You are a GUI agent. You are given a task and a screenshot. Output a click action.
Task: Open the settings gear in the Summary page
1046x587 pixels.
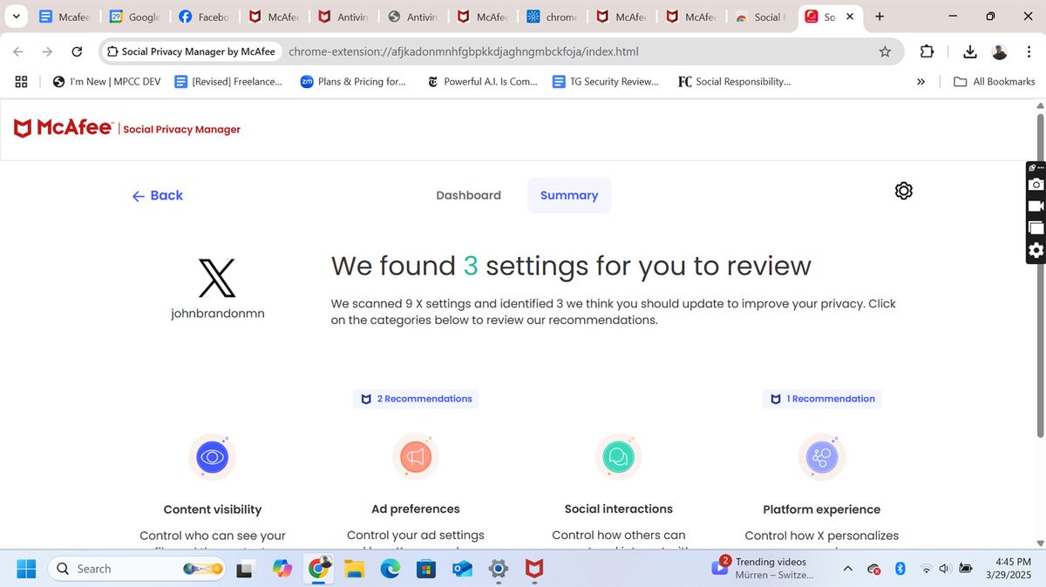click(x=903, y=190)
